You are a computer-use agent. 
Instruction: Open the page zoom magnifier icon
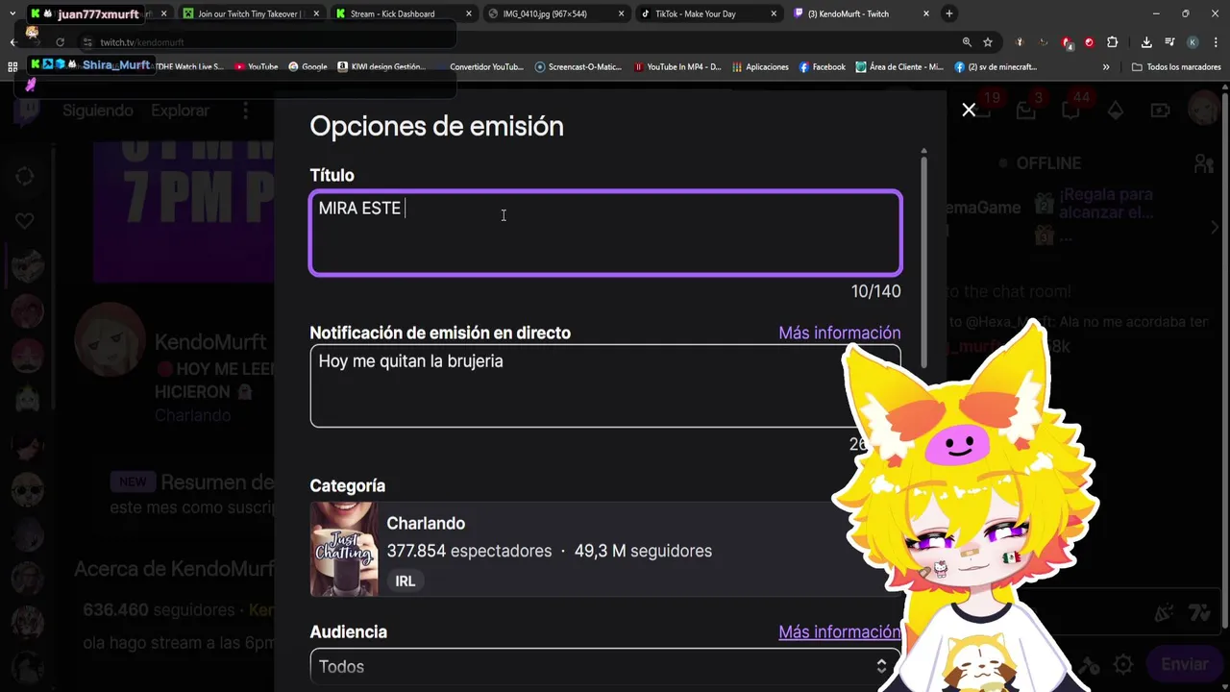[x=967, y=42]
